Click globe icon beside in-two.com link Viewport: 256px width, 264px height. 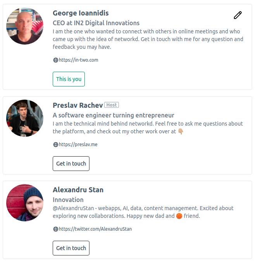coord(55,60)
